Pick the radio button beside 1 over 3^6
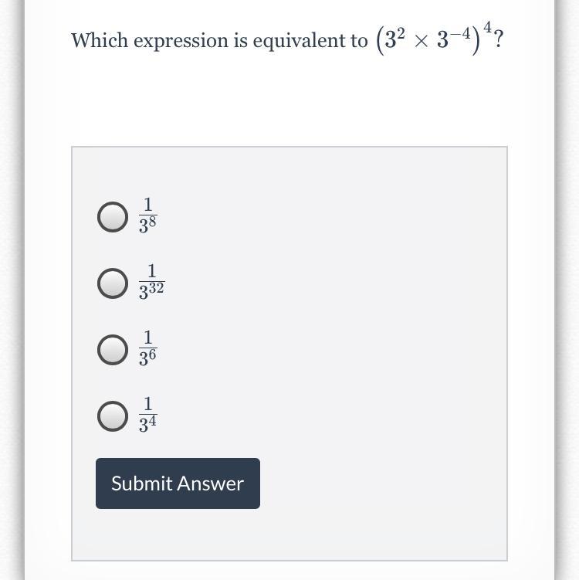 click(x=113, y=350)
